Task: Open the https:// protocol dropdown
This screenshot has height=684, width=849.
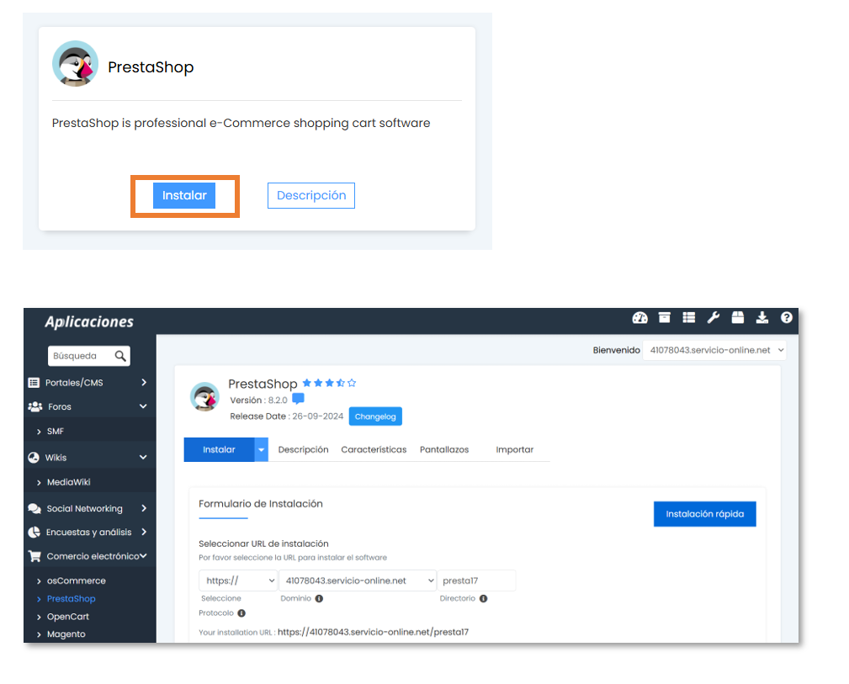Action: click(237, 581)
